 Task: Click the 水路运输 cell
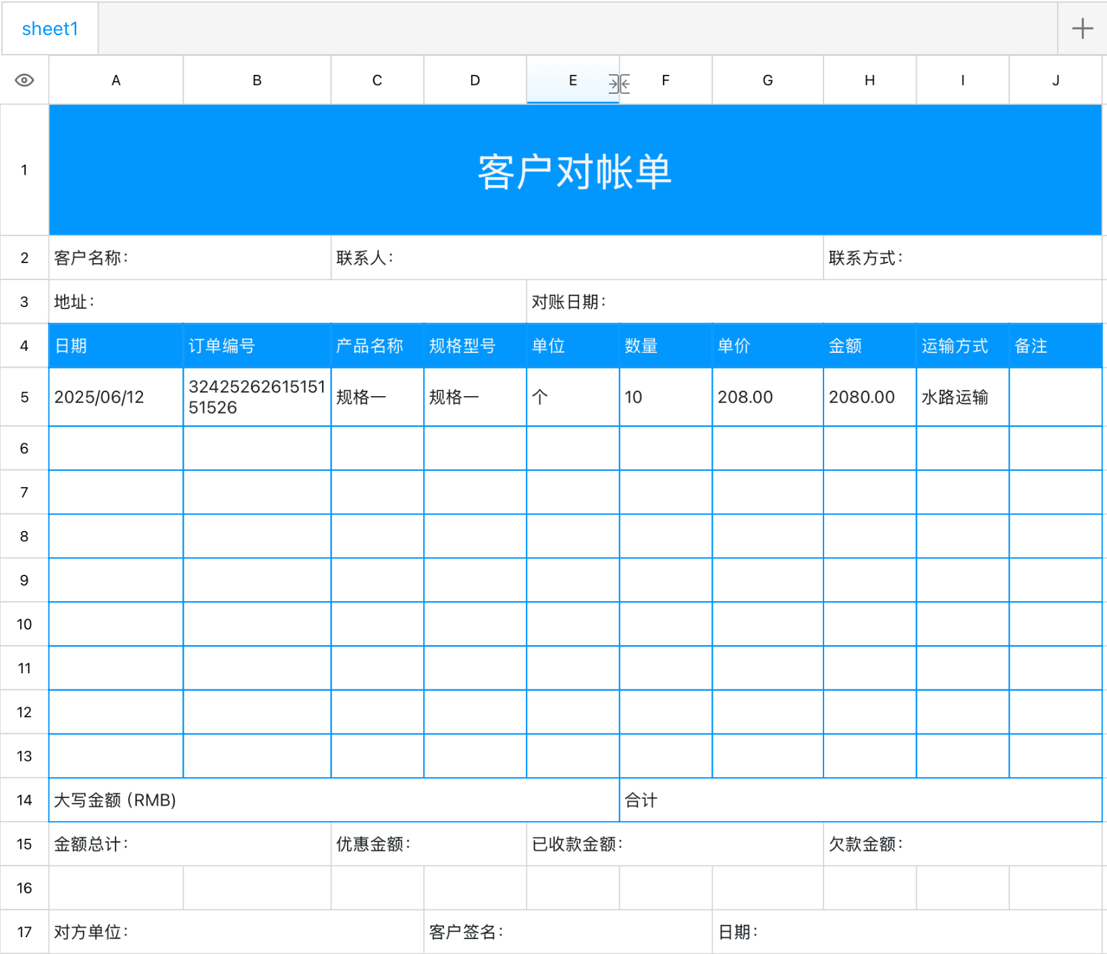(x=963, y=397)
